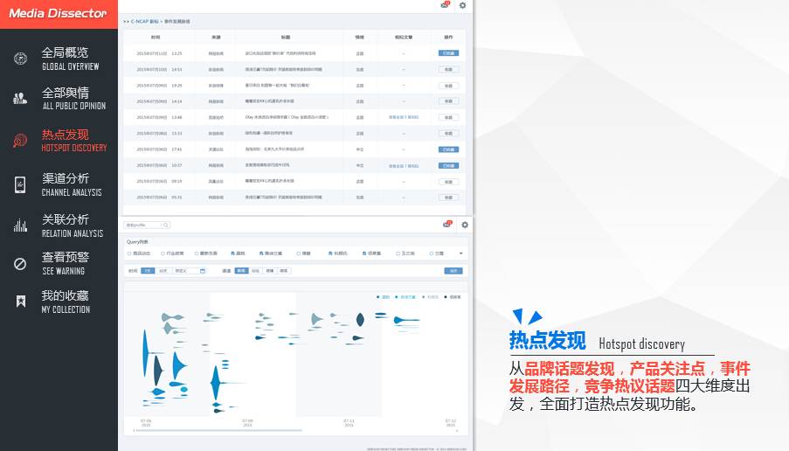Screen dimensions: 789x451
Task: Open the 自定义 custom date range field
Action: (190, 271)
